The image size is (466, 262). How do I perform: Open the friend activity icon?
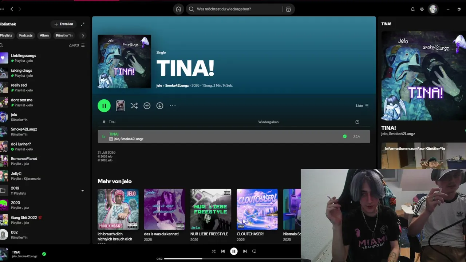point(422,9)
